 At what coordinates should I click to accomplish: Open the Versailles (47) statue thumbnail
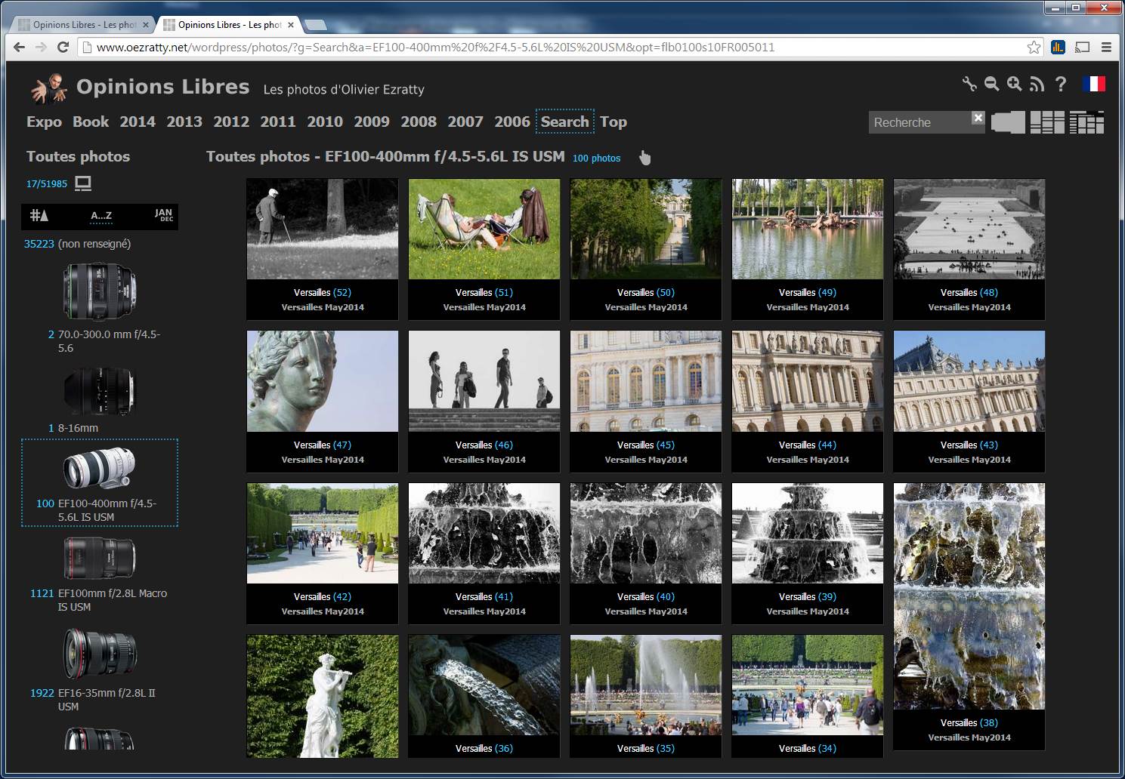click(323, 381)
